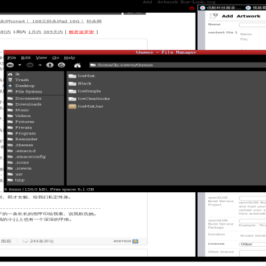Open the Forward history dropdown arrow
Image resolution: width=266 pixels, height=266 pixels.
pos(40,65)
